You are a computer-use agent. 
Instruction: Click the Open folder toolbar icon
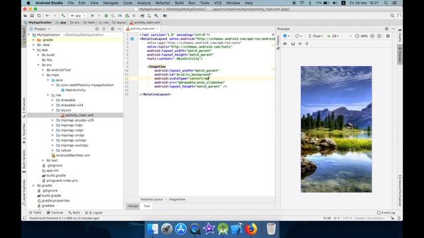coord(25,16)
